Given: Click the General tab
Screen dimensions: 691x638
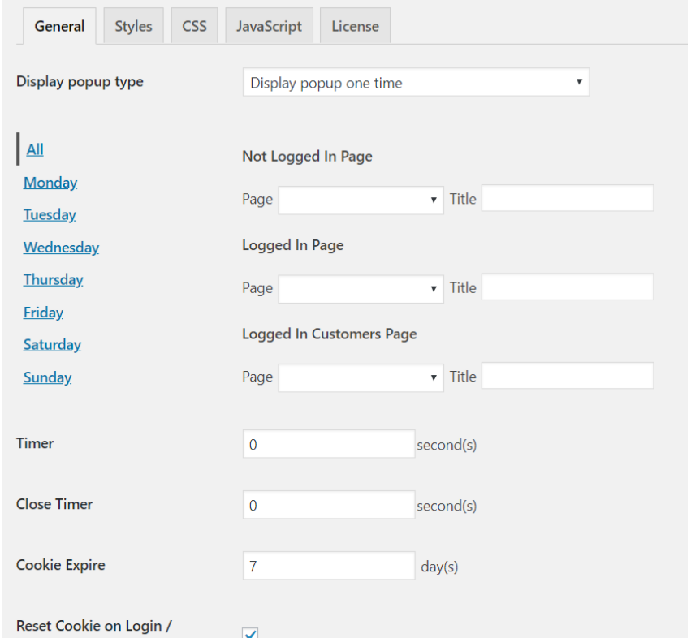Looking at the screenshot, I should 59,26.
